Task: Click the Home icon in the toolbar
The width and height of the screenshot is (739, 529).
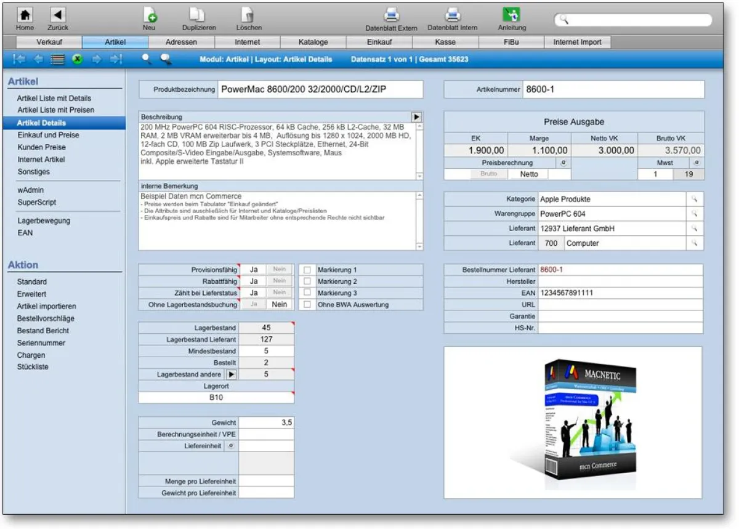Action: tap(25, 15)
